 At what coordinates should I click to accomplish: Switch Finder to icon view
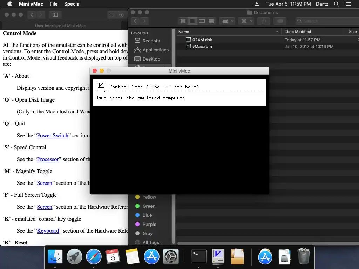point(183,21)
